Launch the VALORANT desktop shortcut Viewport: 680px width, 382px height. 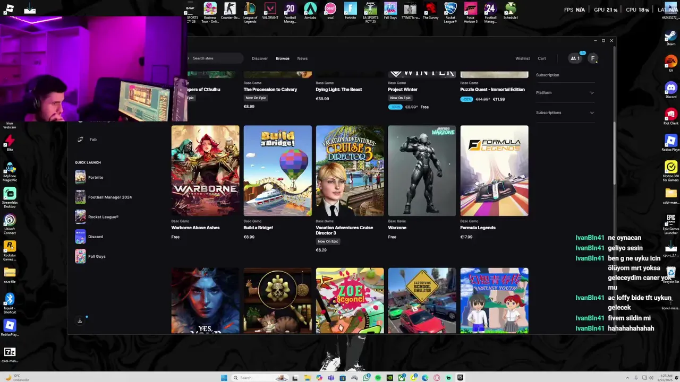coord(270,11)
